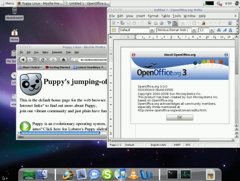Click the Open file icon in Writer
Viewport: 240px width, 181px height.
[122, 23]
